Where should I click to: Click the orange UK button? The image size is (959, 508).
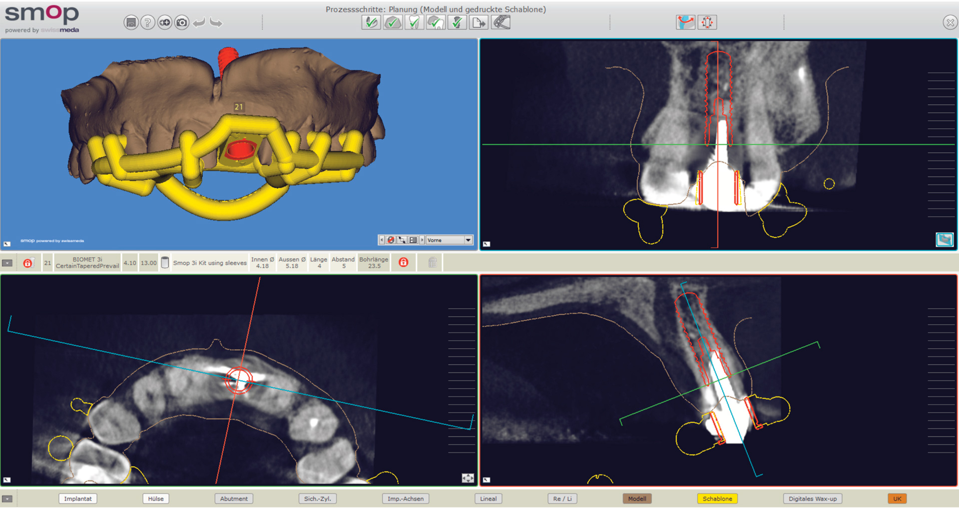coord(897,499)
